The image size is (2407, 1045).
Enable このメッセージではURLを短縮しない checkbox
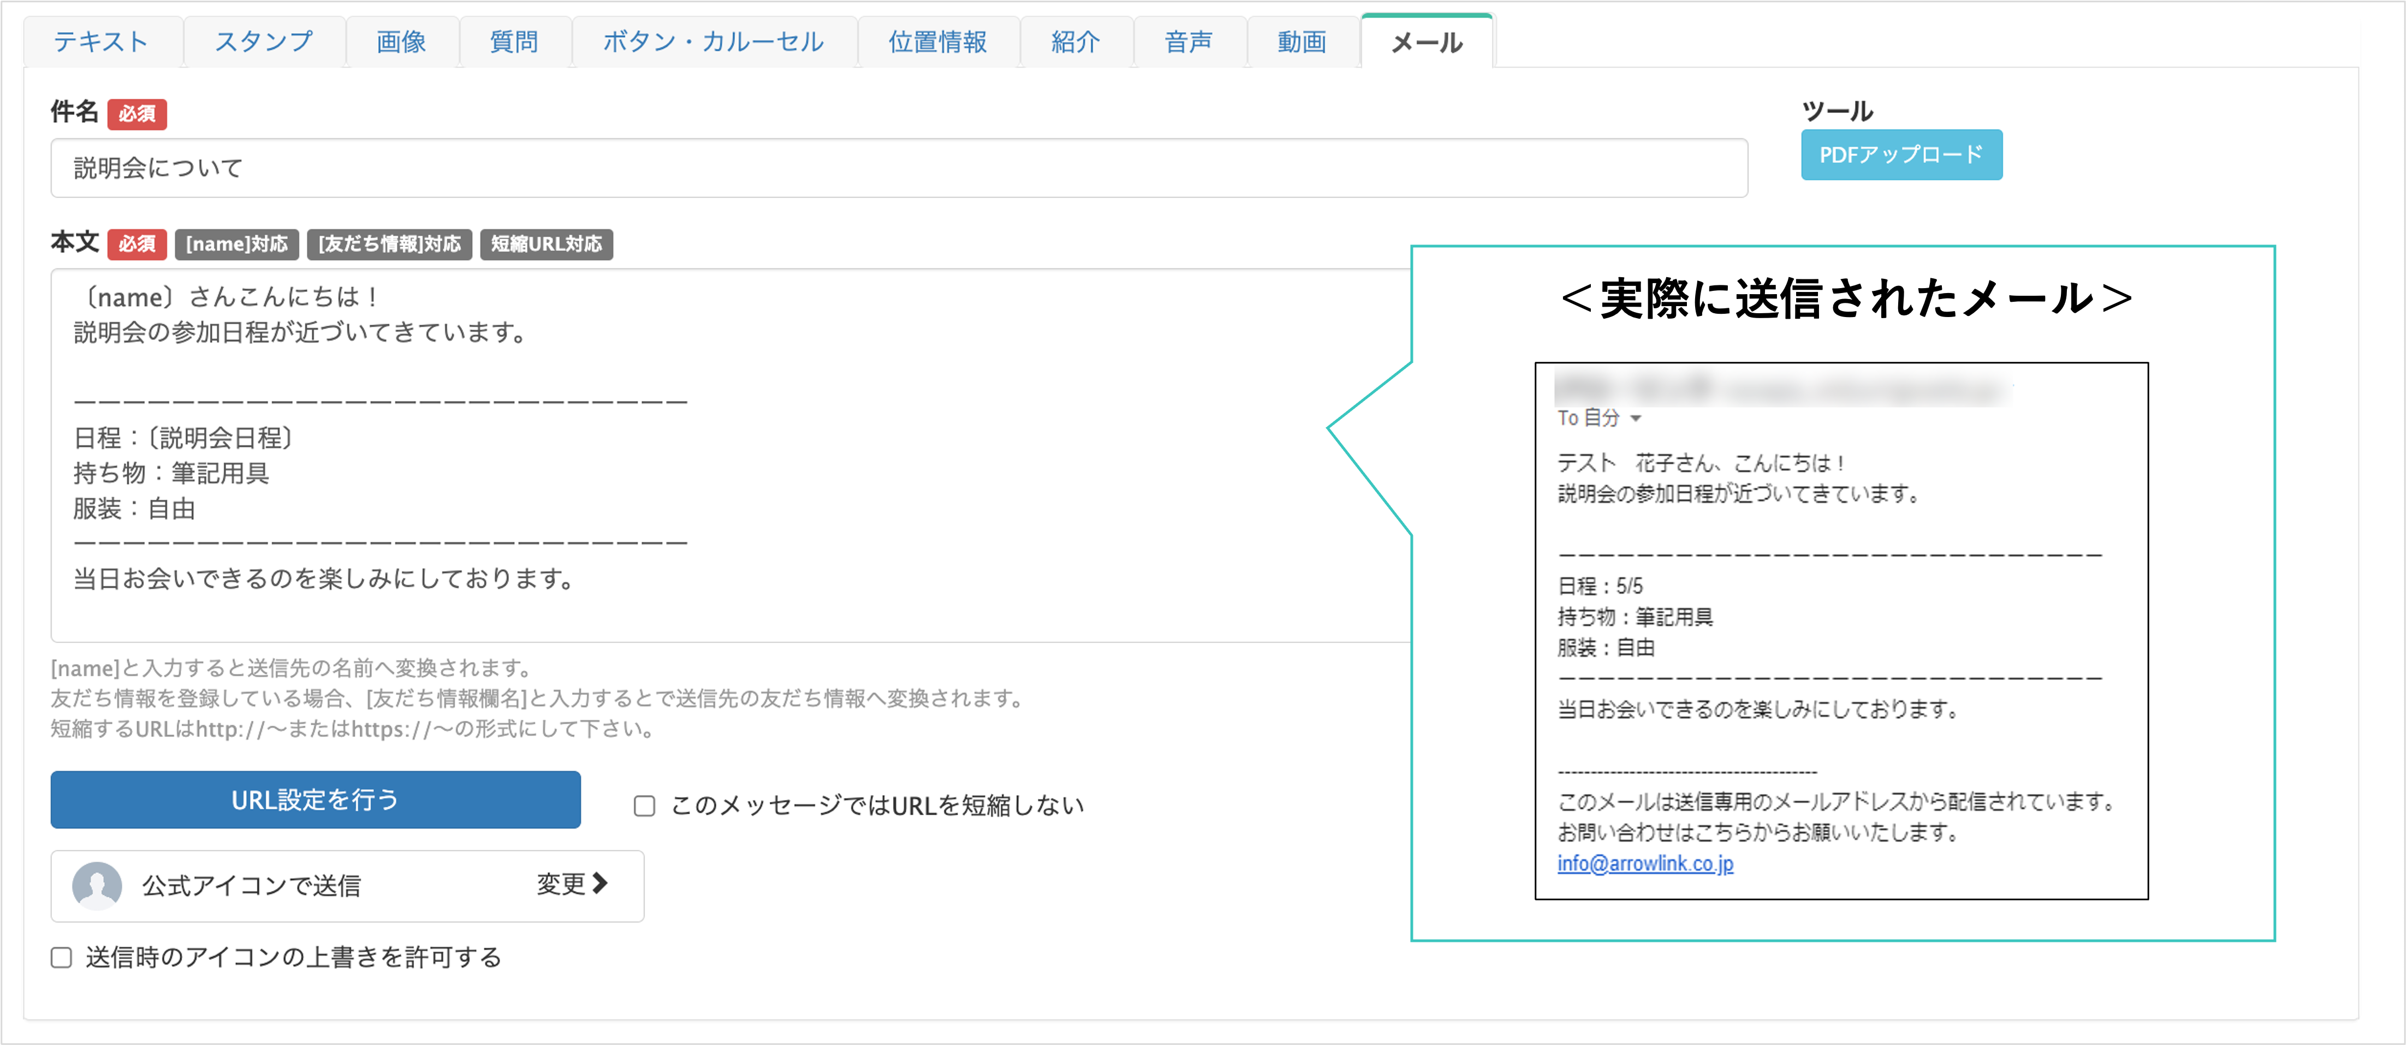point(645,805)
